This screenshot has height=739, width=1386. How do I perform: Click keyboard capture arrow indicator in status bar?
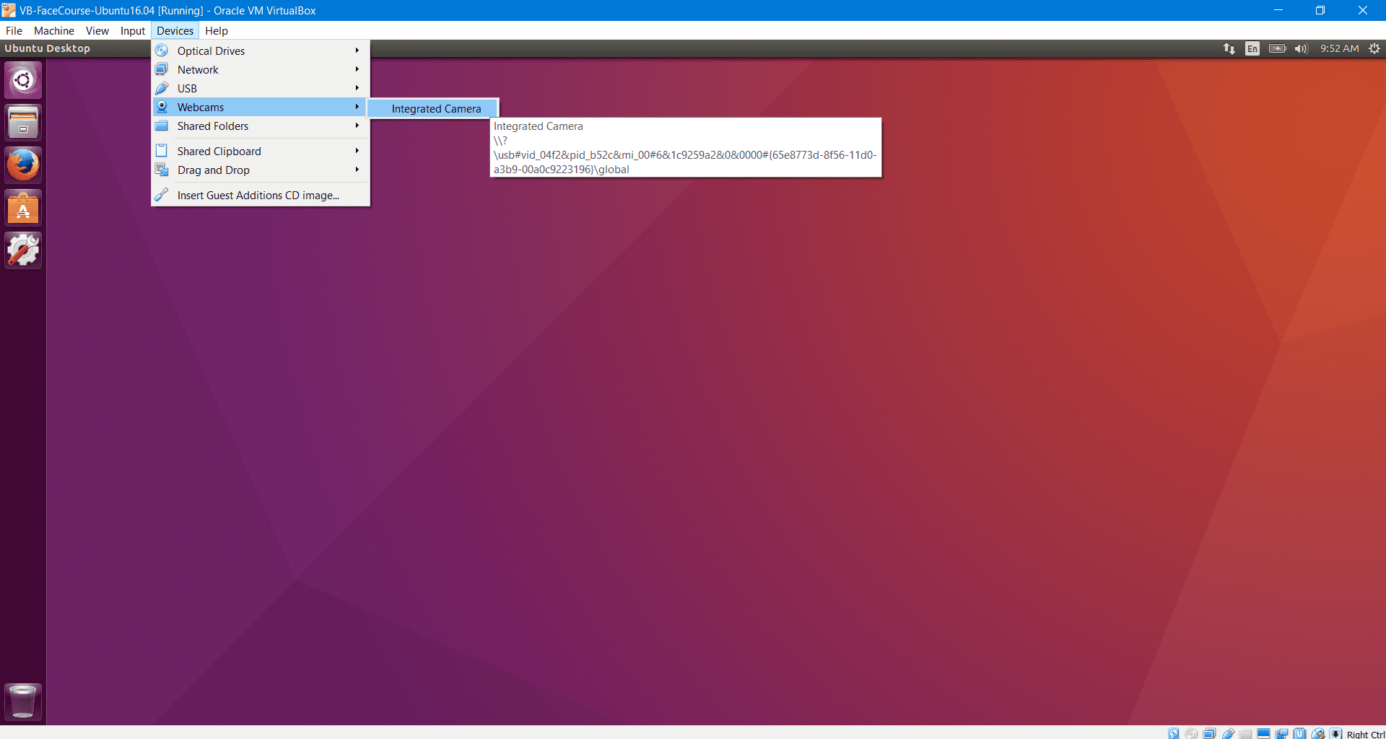tap(1335, 733)
